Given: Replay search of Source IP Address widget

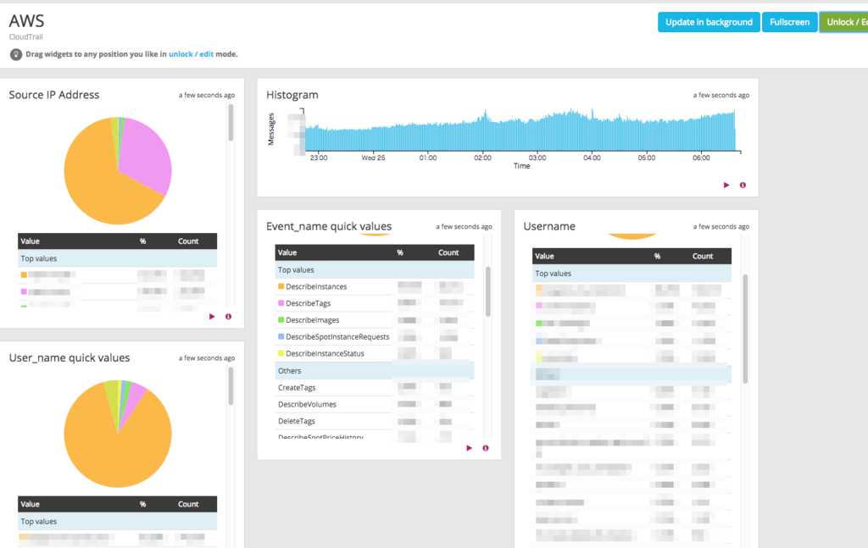Looking at the screenshot, I should point(212,316).
